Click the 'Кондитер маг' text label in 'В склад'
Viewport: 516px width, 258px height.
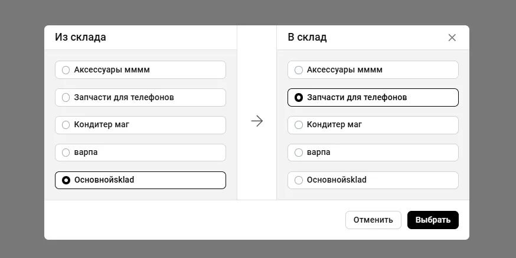(334, 125)
